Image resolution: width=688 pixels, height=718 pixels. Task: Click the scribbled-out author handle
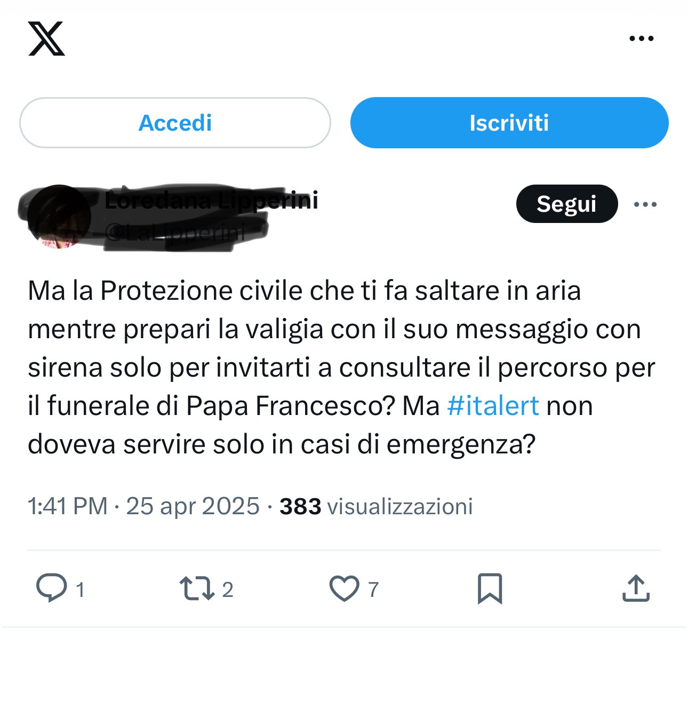click(x=174, y=233)
